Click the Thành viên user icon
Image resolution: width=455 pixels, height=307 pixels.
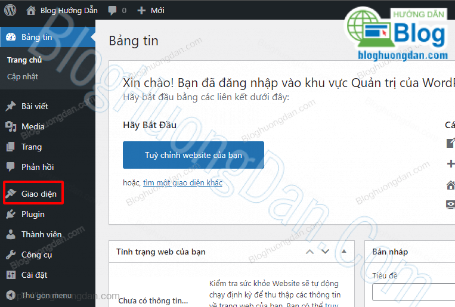click(x=11, y=234)
